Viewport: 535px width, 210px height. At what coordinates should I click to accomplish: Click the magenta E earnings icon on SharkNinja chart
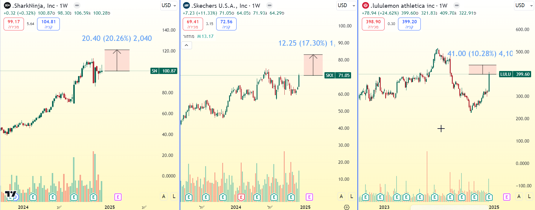(x=118, y=197)
